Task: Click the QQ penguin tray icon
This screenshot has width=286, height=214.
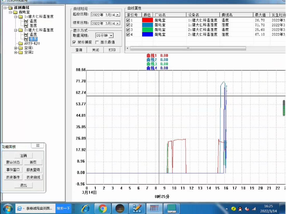Action: coord(240,209)
